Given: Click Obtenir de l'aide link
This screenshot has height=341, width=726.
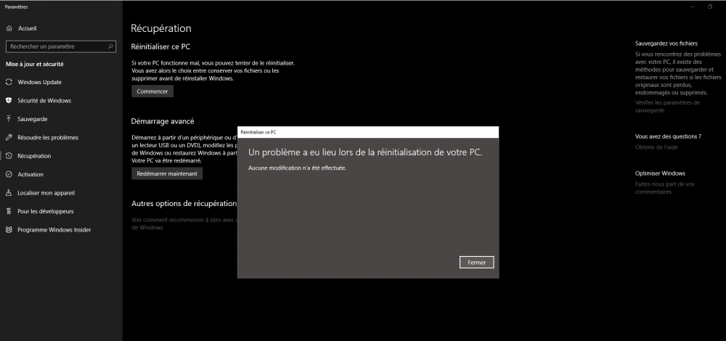Looking at the screenshot, I should [x=656, y=147].
